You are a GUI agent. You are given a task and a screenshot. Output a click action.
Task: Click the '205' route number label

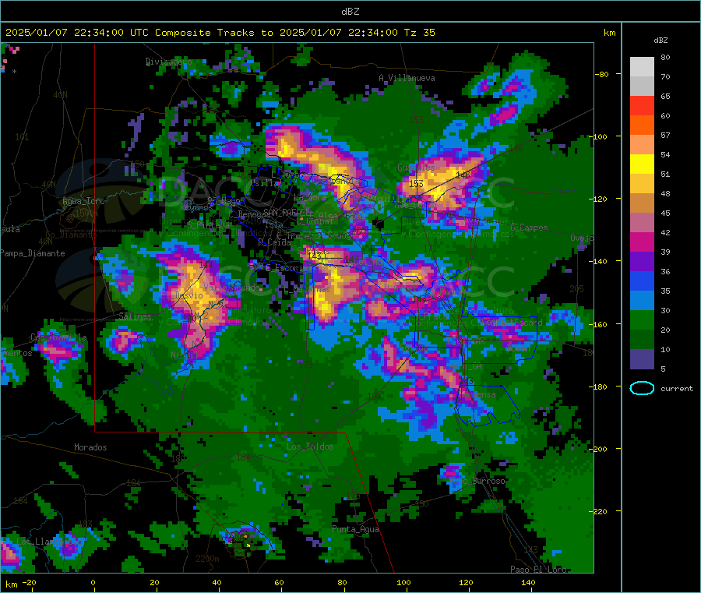click(576, 289)
